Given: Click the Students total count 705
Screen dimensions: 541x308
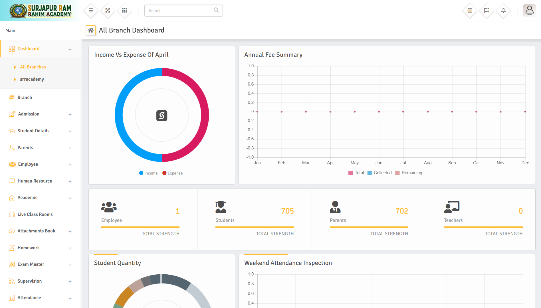Looking at the screenshot, I should tap(287, 211).
